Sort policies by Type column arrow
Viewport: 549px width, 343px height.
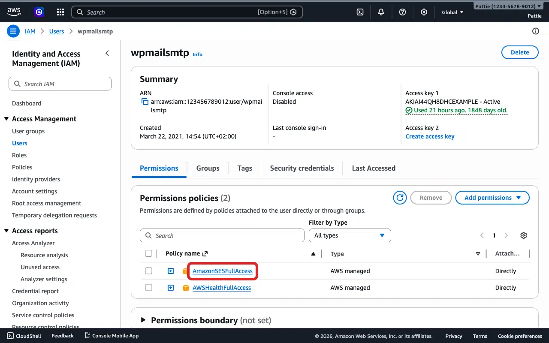pyautogui.click(x=478, y=254)
